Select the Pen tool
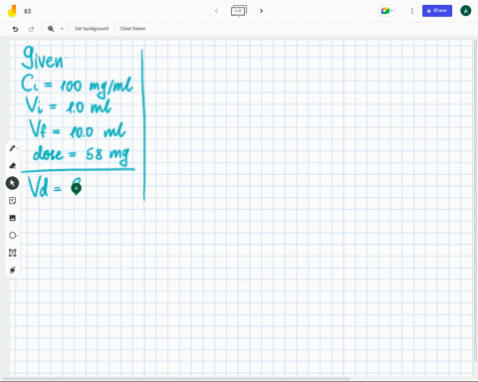 pyautogui.click(x=13, y=148)
